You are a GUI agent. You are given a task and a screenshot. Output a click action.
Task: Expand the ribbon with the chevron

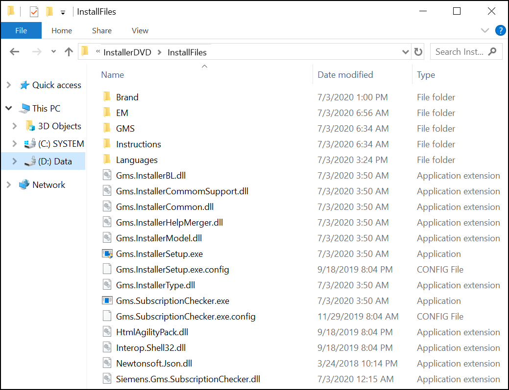485,30
